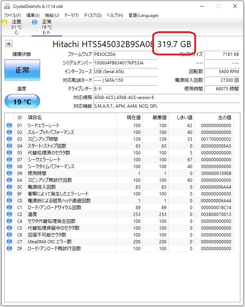Click status icon for ID 09 使用時間 row
The image size is (245, 307).
click(9, 173)
